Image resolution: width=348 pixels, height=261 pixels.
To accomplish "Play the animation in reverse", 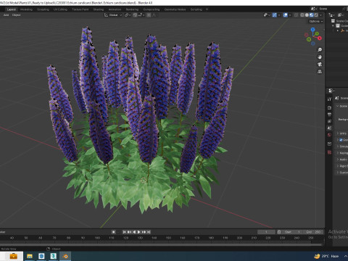I will [134, 232].
